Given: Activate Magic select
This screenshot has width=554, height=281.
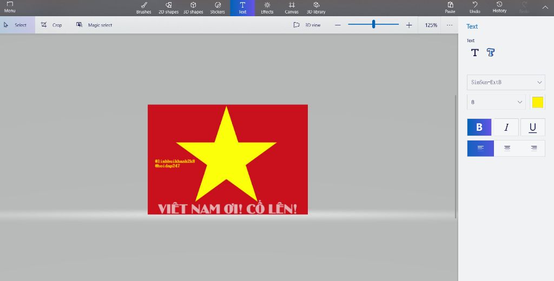Looking at the screenshot, I should 94,25.
